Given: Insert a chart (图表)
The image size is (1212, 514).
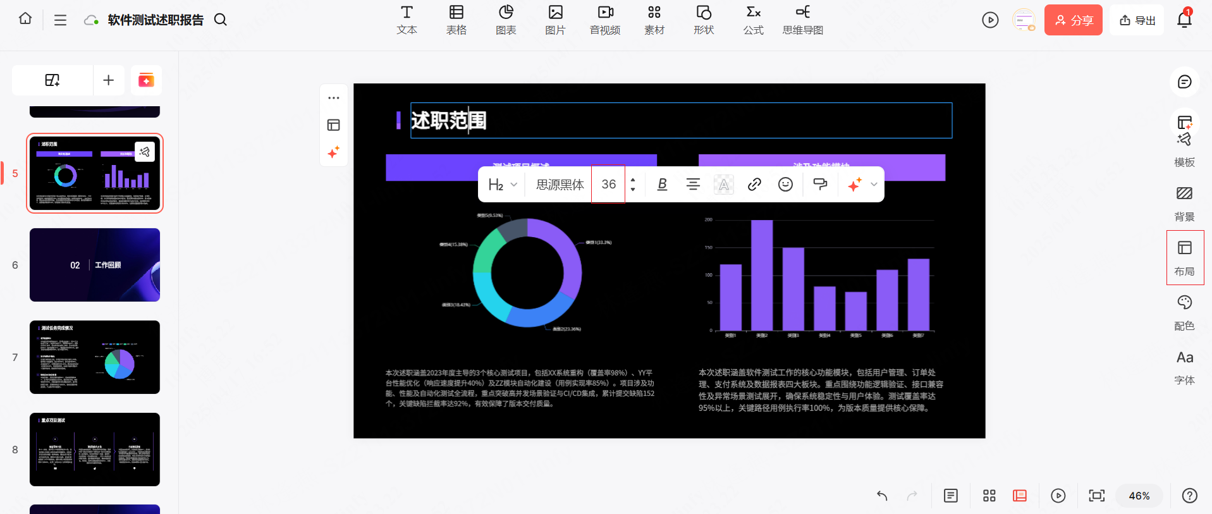Looking at the screenshot, I should pos(506,20).
